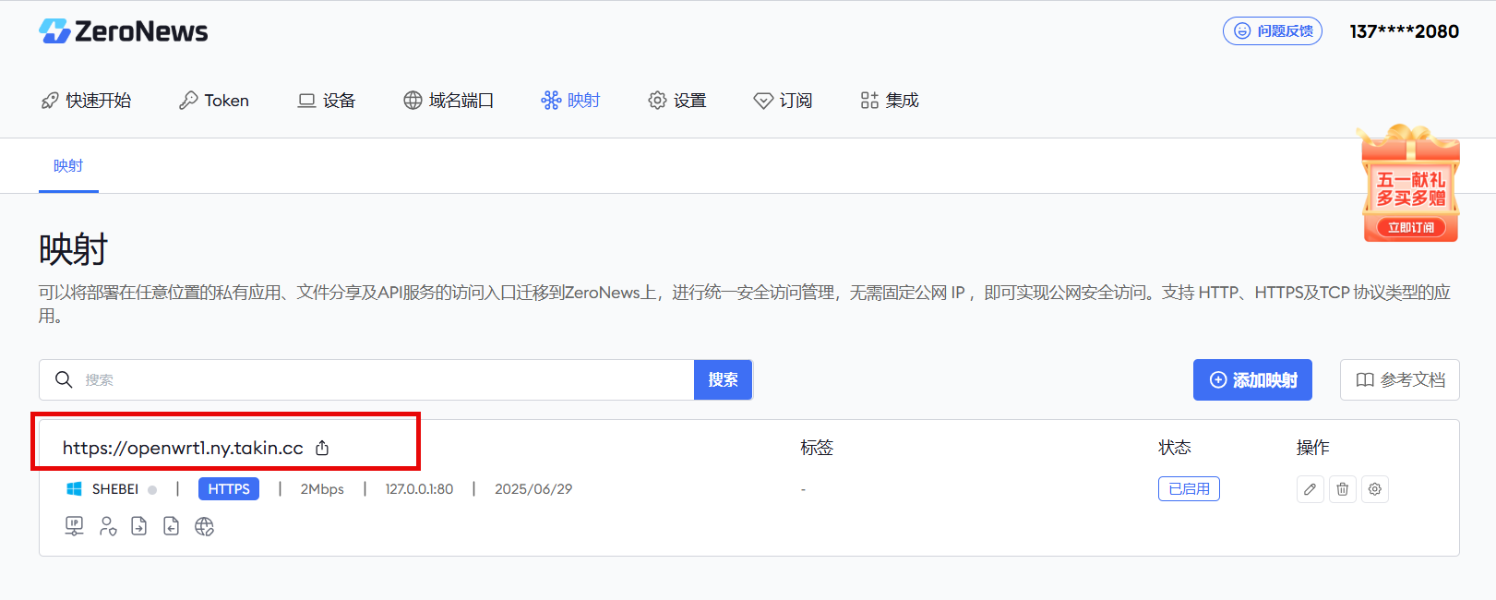This screenshot has width=1496, height=600.
Task: Select 映射 in the top navigation
Action: [x=570, y=101]
